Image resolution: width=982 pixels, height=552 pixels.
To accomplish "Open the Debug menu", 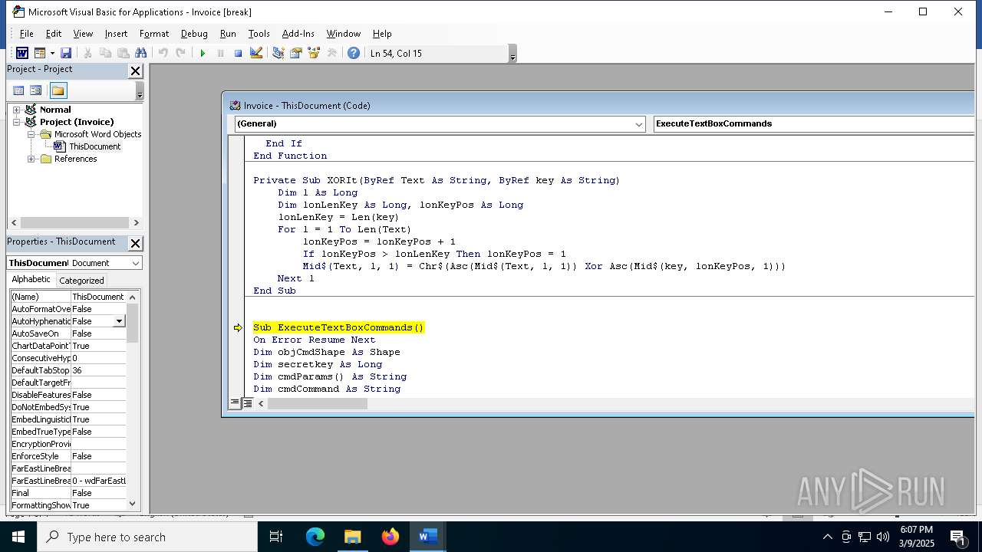I will [x=194, y=34].
